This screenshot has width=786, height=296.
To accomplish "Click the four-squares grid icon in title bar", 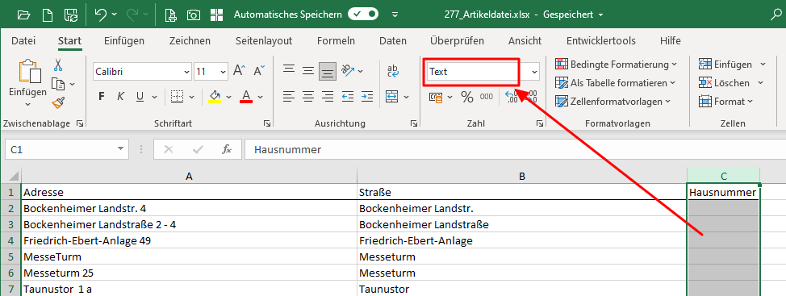I will point(216,15).
